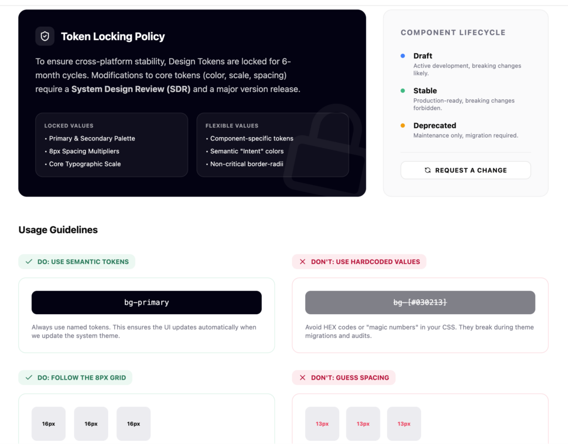568x444 pixels.
Task: Click the green Stable status dot
Action: (403, 90)
